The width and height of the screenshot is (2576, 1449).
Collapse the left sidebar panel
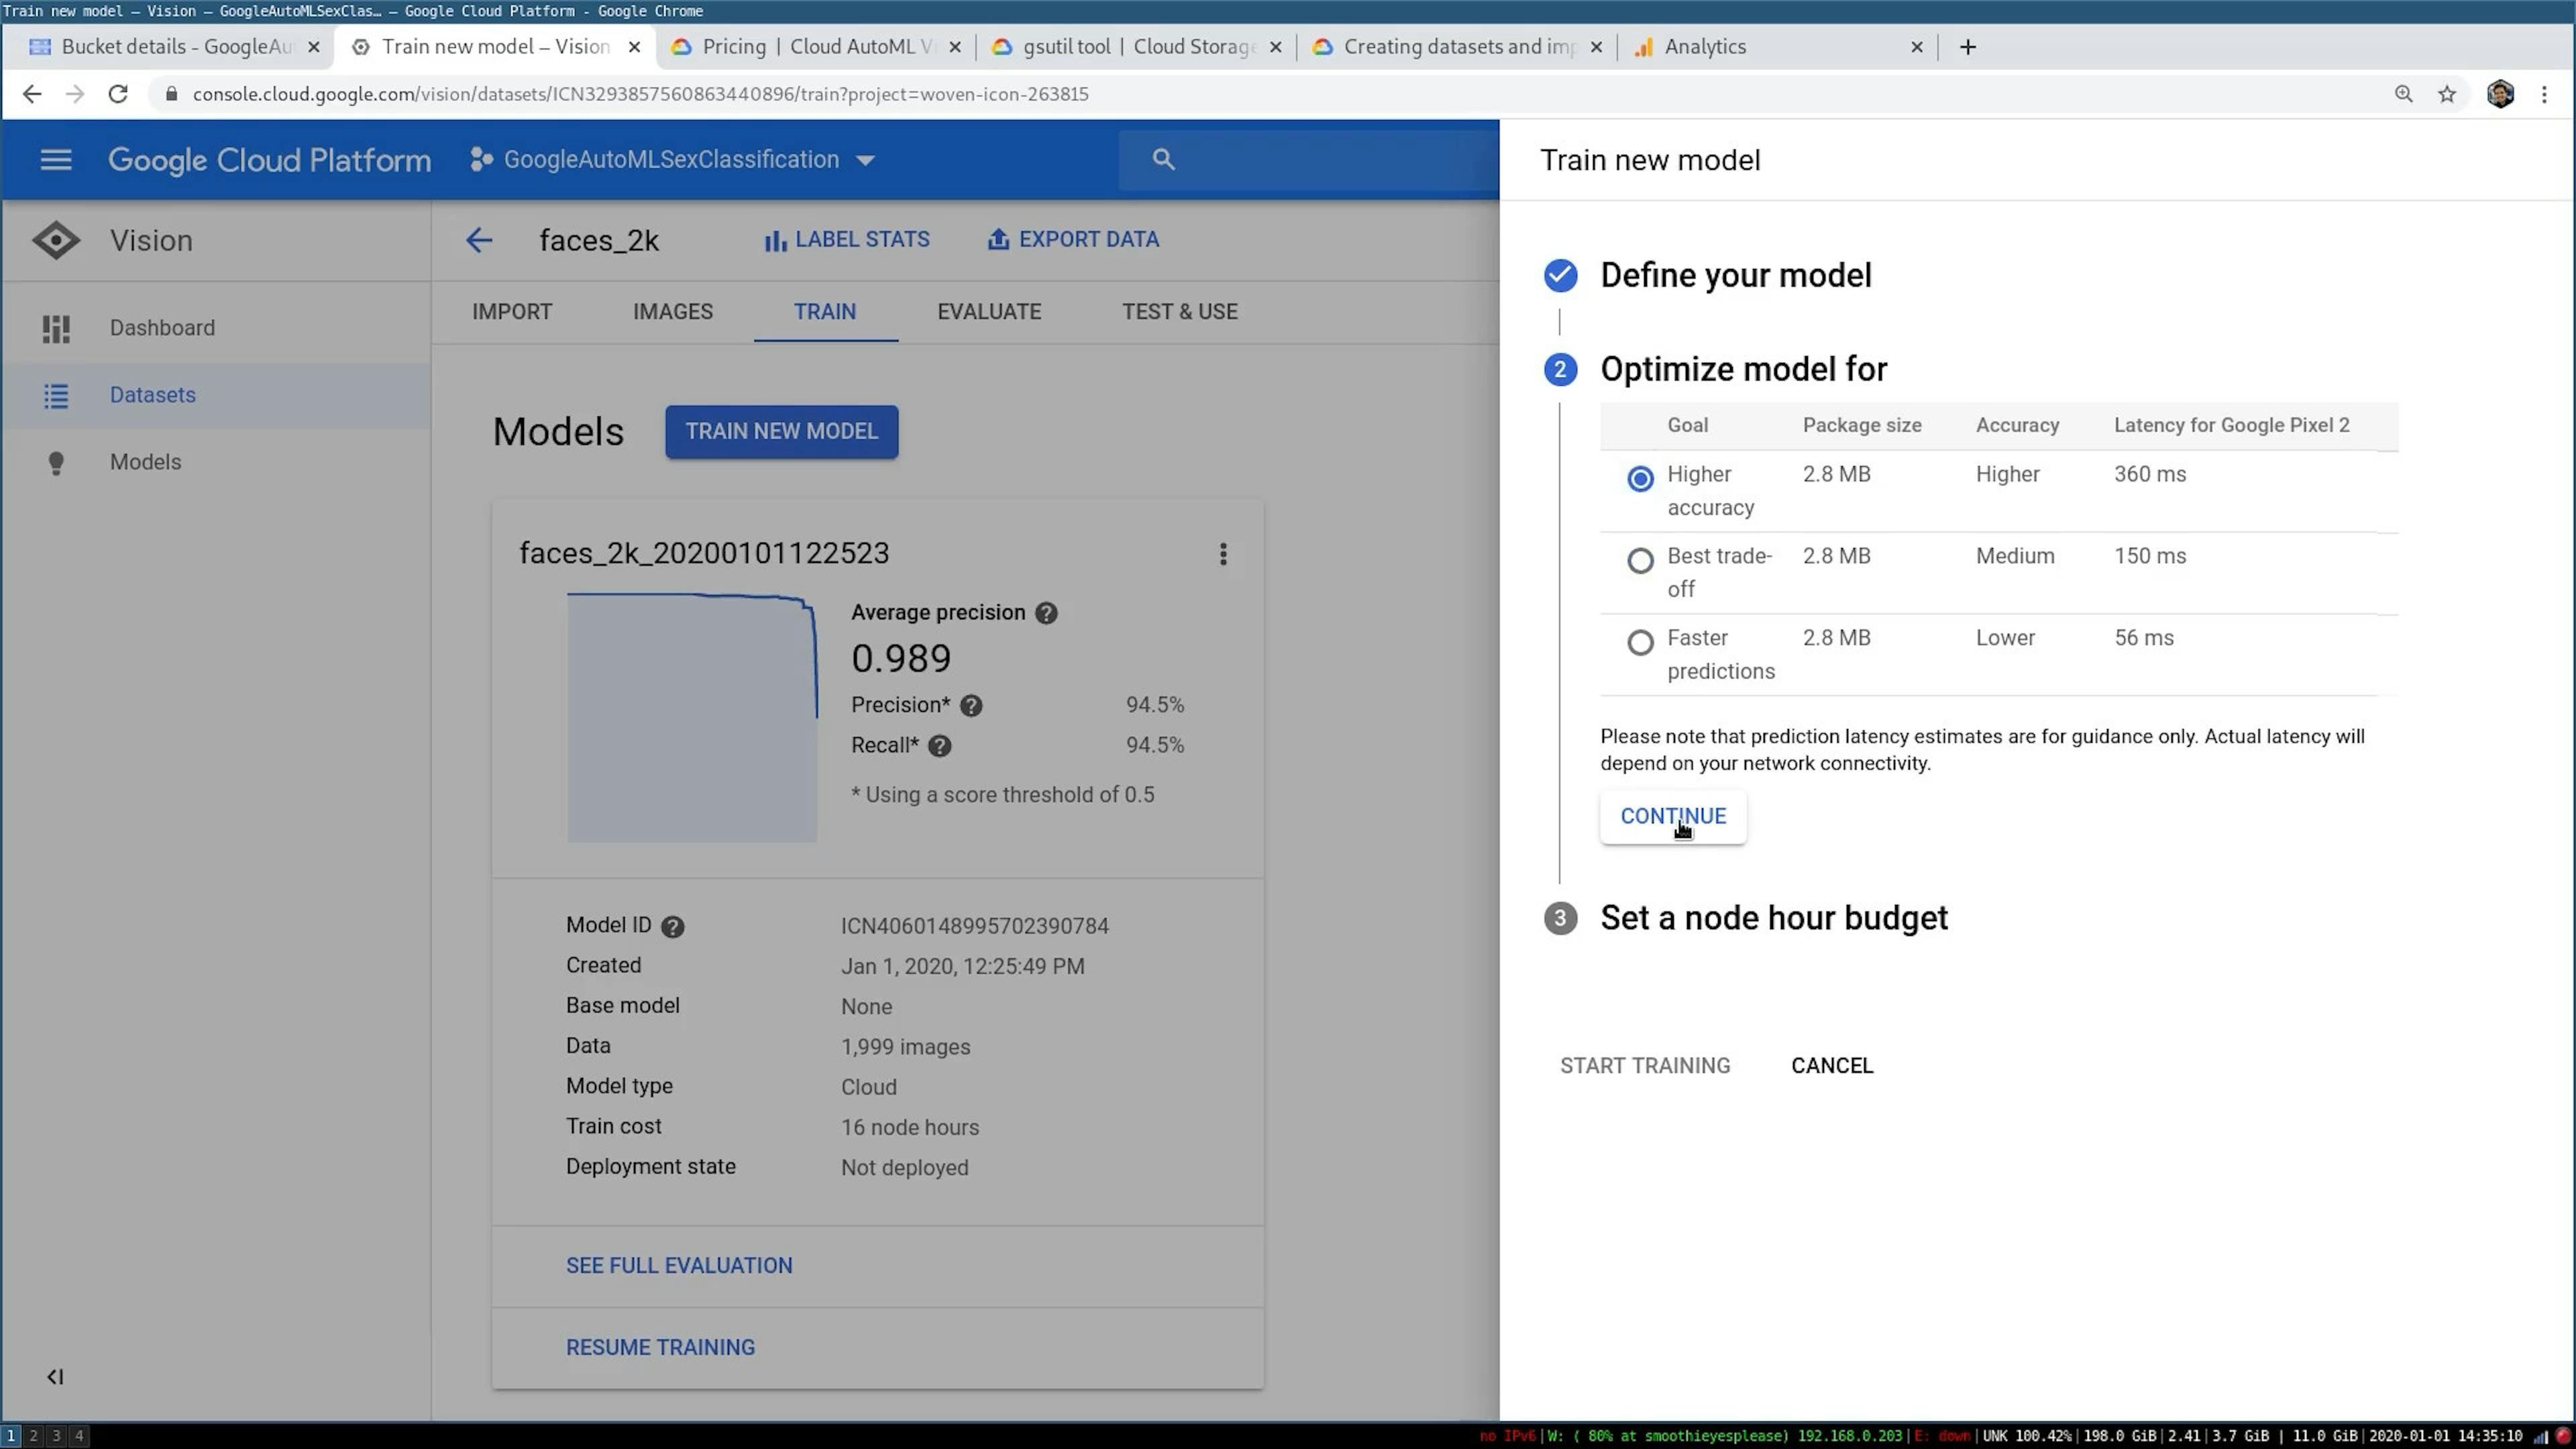(55, 1377)
